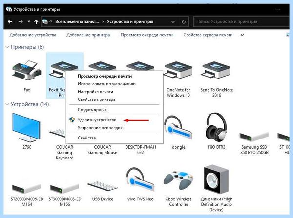Select the Send To OneNote 2016 printer

coord(216,71)
